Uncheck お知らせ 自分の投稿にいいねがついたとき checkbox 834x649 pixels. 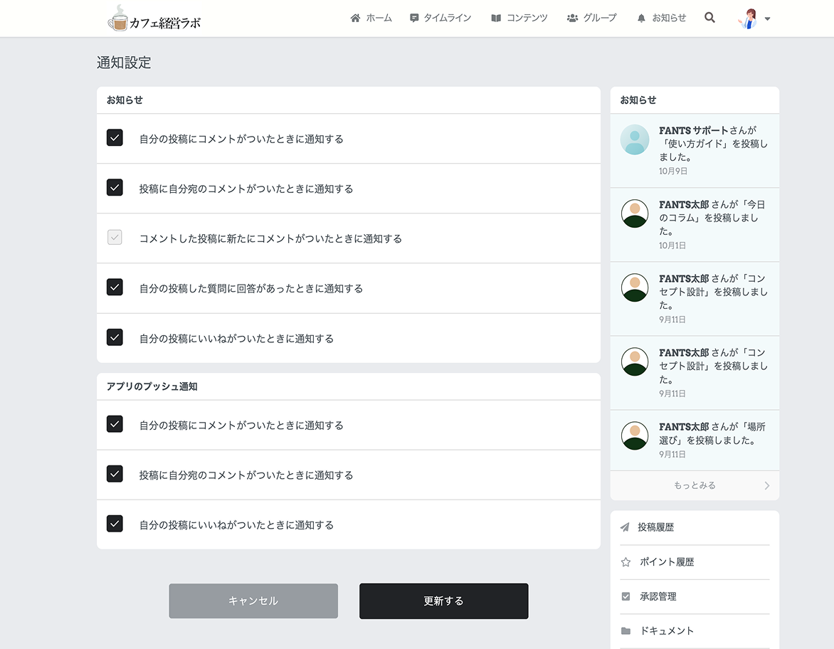(115, 337)
